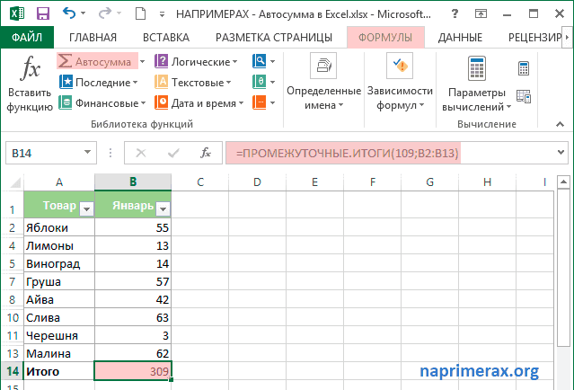The image size is (574, 390).
Task: Select cell B14 containing total 309
Action: (133, 370)
